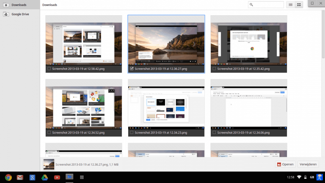Uncheck the Screenshot 12.36.27.png checkbox
This screenshot has width=325, height=183.
pyautogui.click(x=132, y=69)
